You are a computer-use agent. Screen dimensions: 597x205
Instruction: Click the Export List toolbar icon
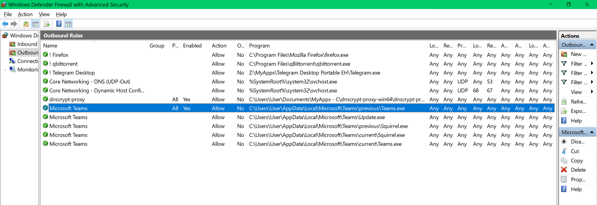point(47,24)
